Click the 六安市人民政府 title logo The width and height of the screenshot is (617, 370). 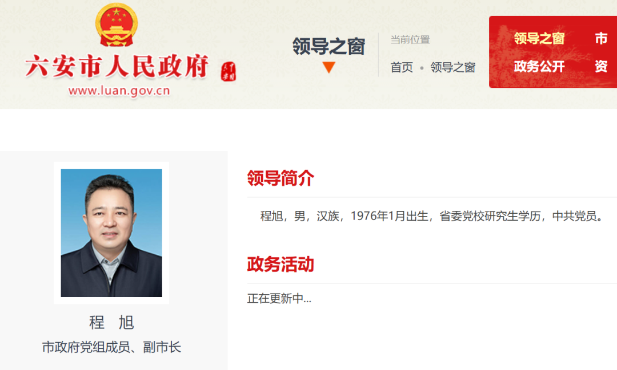(117, 66)
